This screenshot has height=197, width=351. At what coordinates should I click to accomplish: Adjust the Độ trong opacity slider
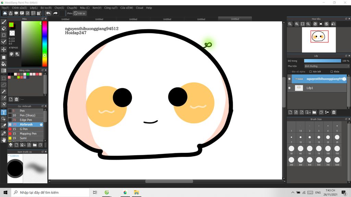pyautogui.click(x=322, y=61)
